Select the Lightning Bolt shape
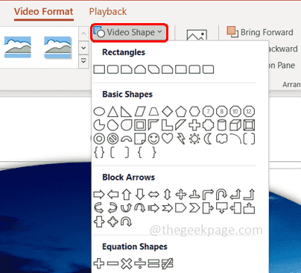The image size is (301, 273). 181,139
